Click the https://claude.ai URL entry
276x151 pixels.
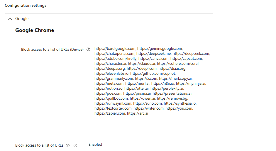(141, 64)
